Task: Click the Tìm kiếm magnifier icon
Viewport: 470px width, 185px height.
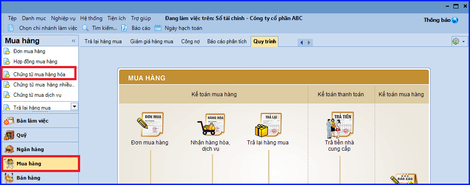Action: click(x=85, y=28)
